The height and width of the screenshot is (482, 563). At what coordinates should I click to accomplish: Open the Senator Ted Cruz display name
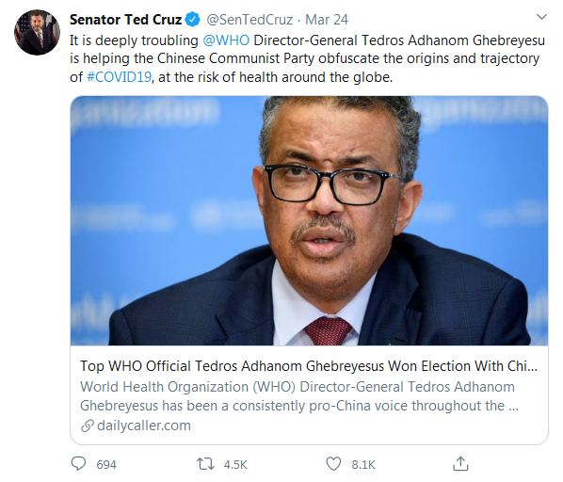125,20
